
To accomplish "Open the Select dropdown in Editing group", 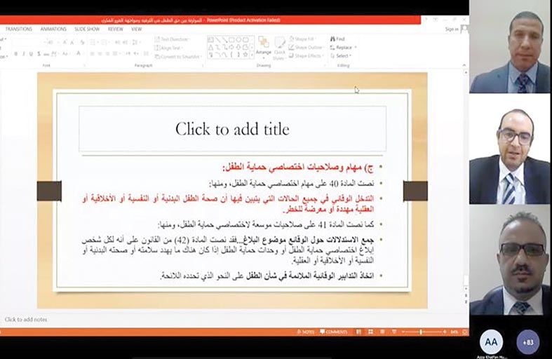I will [342, 55].
